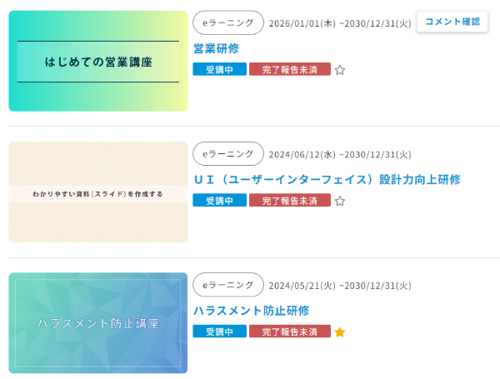This screenshot has width=500, height=379.
Task: Click the わかりやすい資料 slide thumbnail
Action: (98, 192)
